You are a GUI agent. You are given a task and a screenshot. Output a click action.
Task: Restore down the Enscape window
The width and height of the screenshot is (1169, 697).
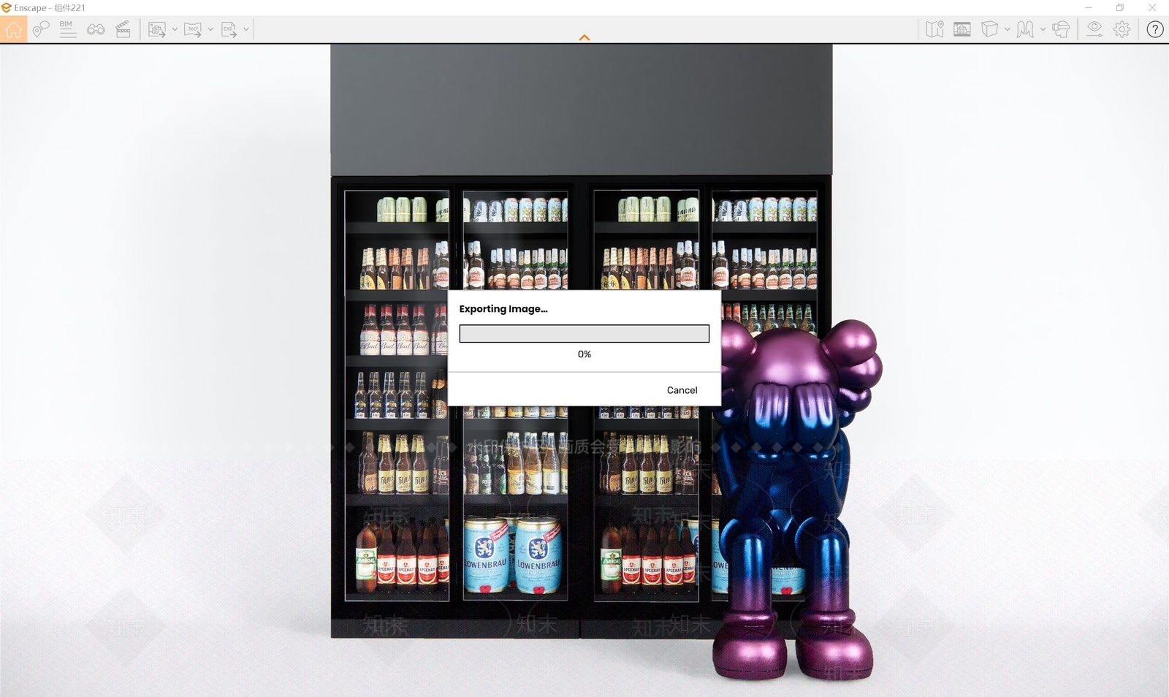coord(1120,7)
